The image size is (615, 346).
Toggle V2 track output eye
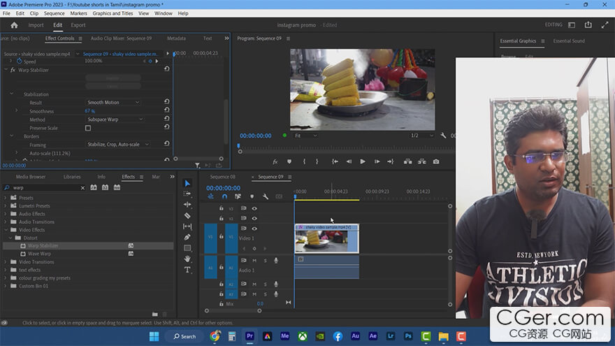pyautogui.click(x=254, y=218)
